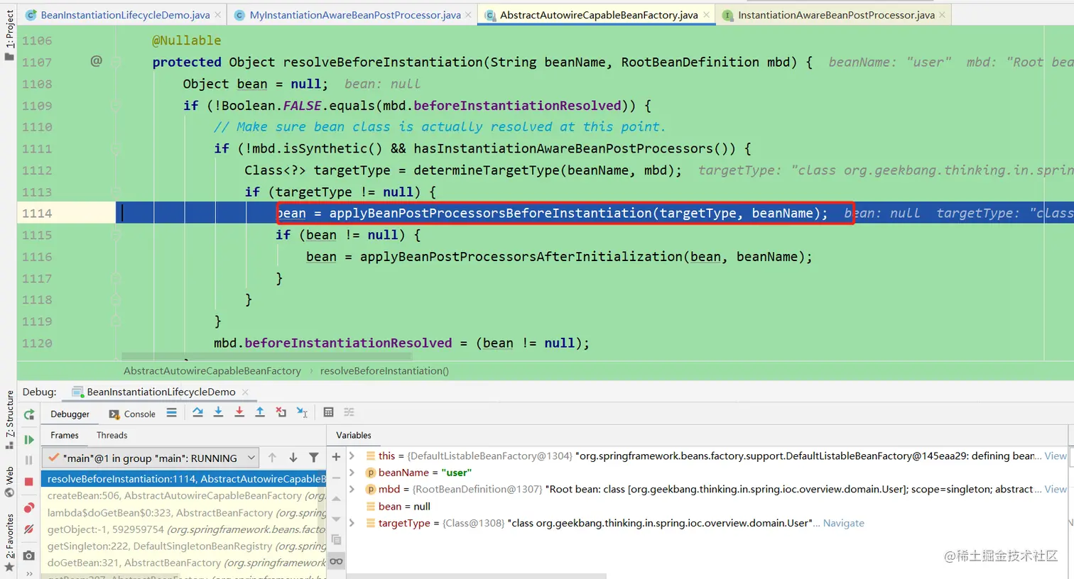This screenshot has height=579, width=1074.
Task: Expand the mbd variable node
Action: pyautogui.click(x=352, y=489)
